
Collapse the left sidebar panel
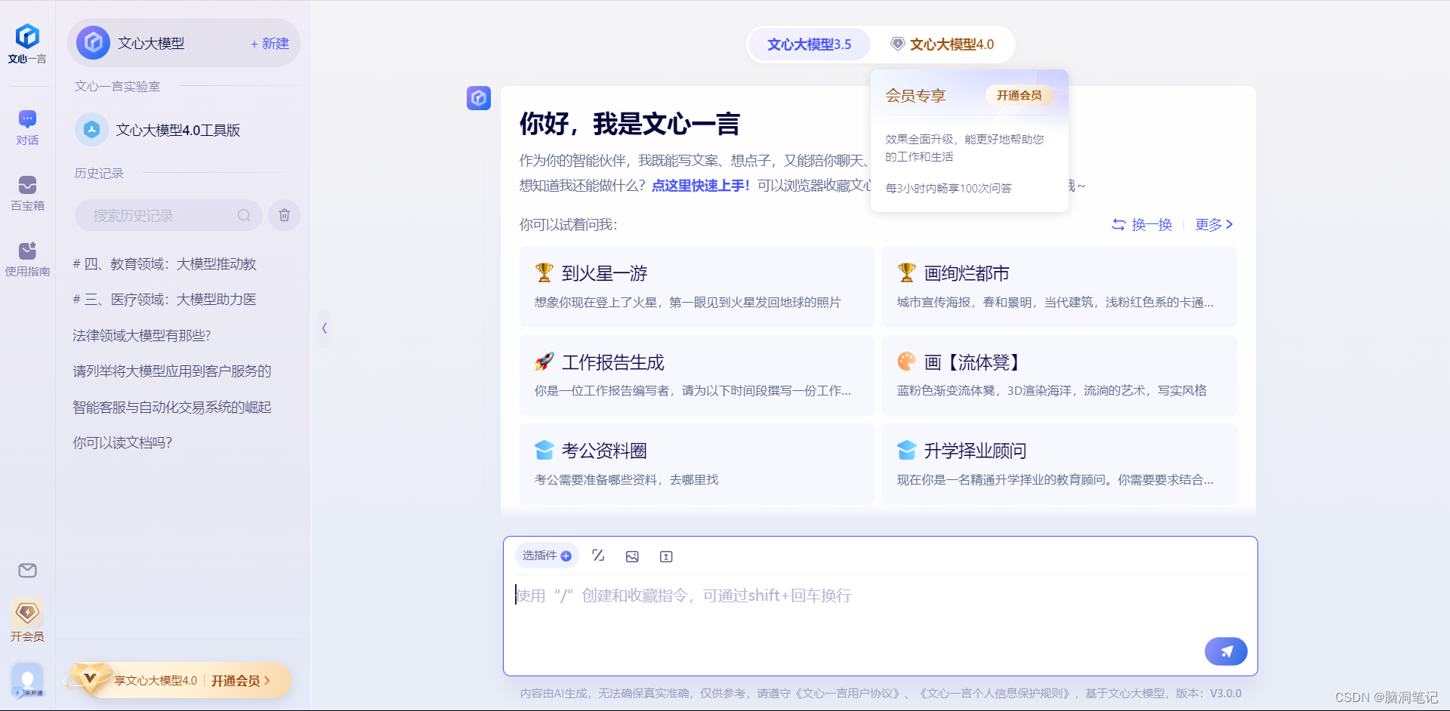point(324,328)
